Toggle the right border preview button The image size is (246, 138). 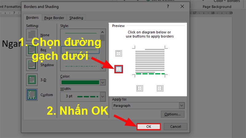(160, 88)
